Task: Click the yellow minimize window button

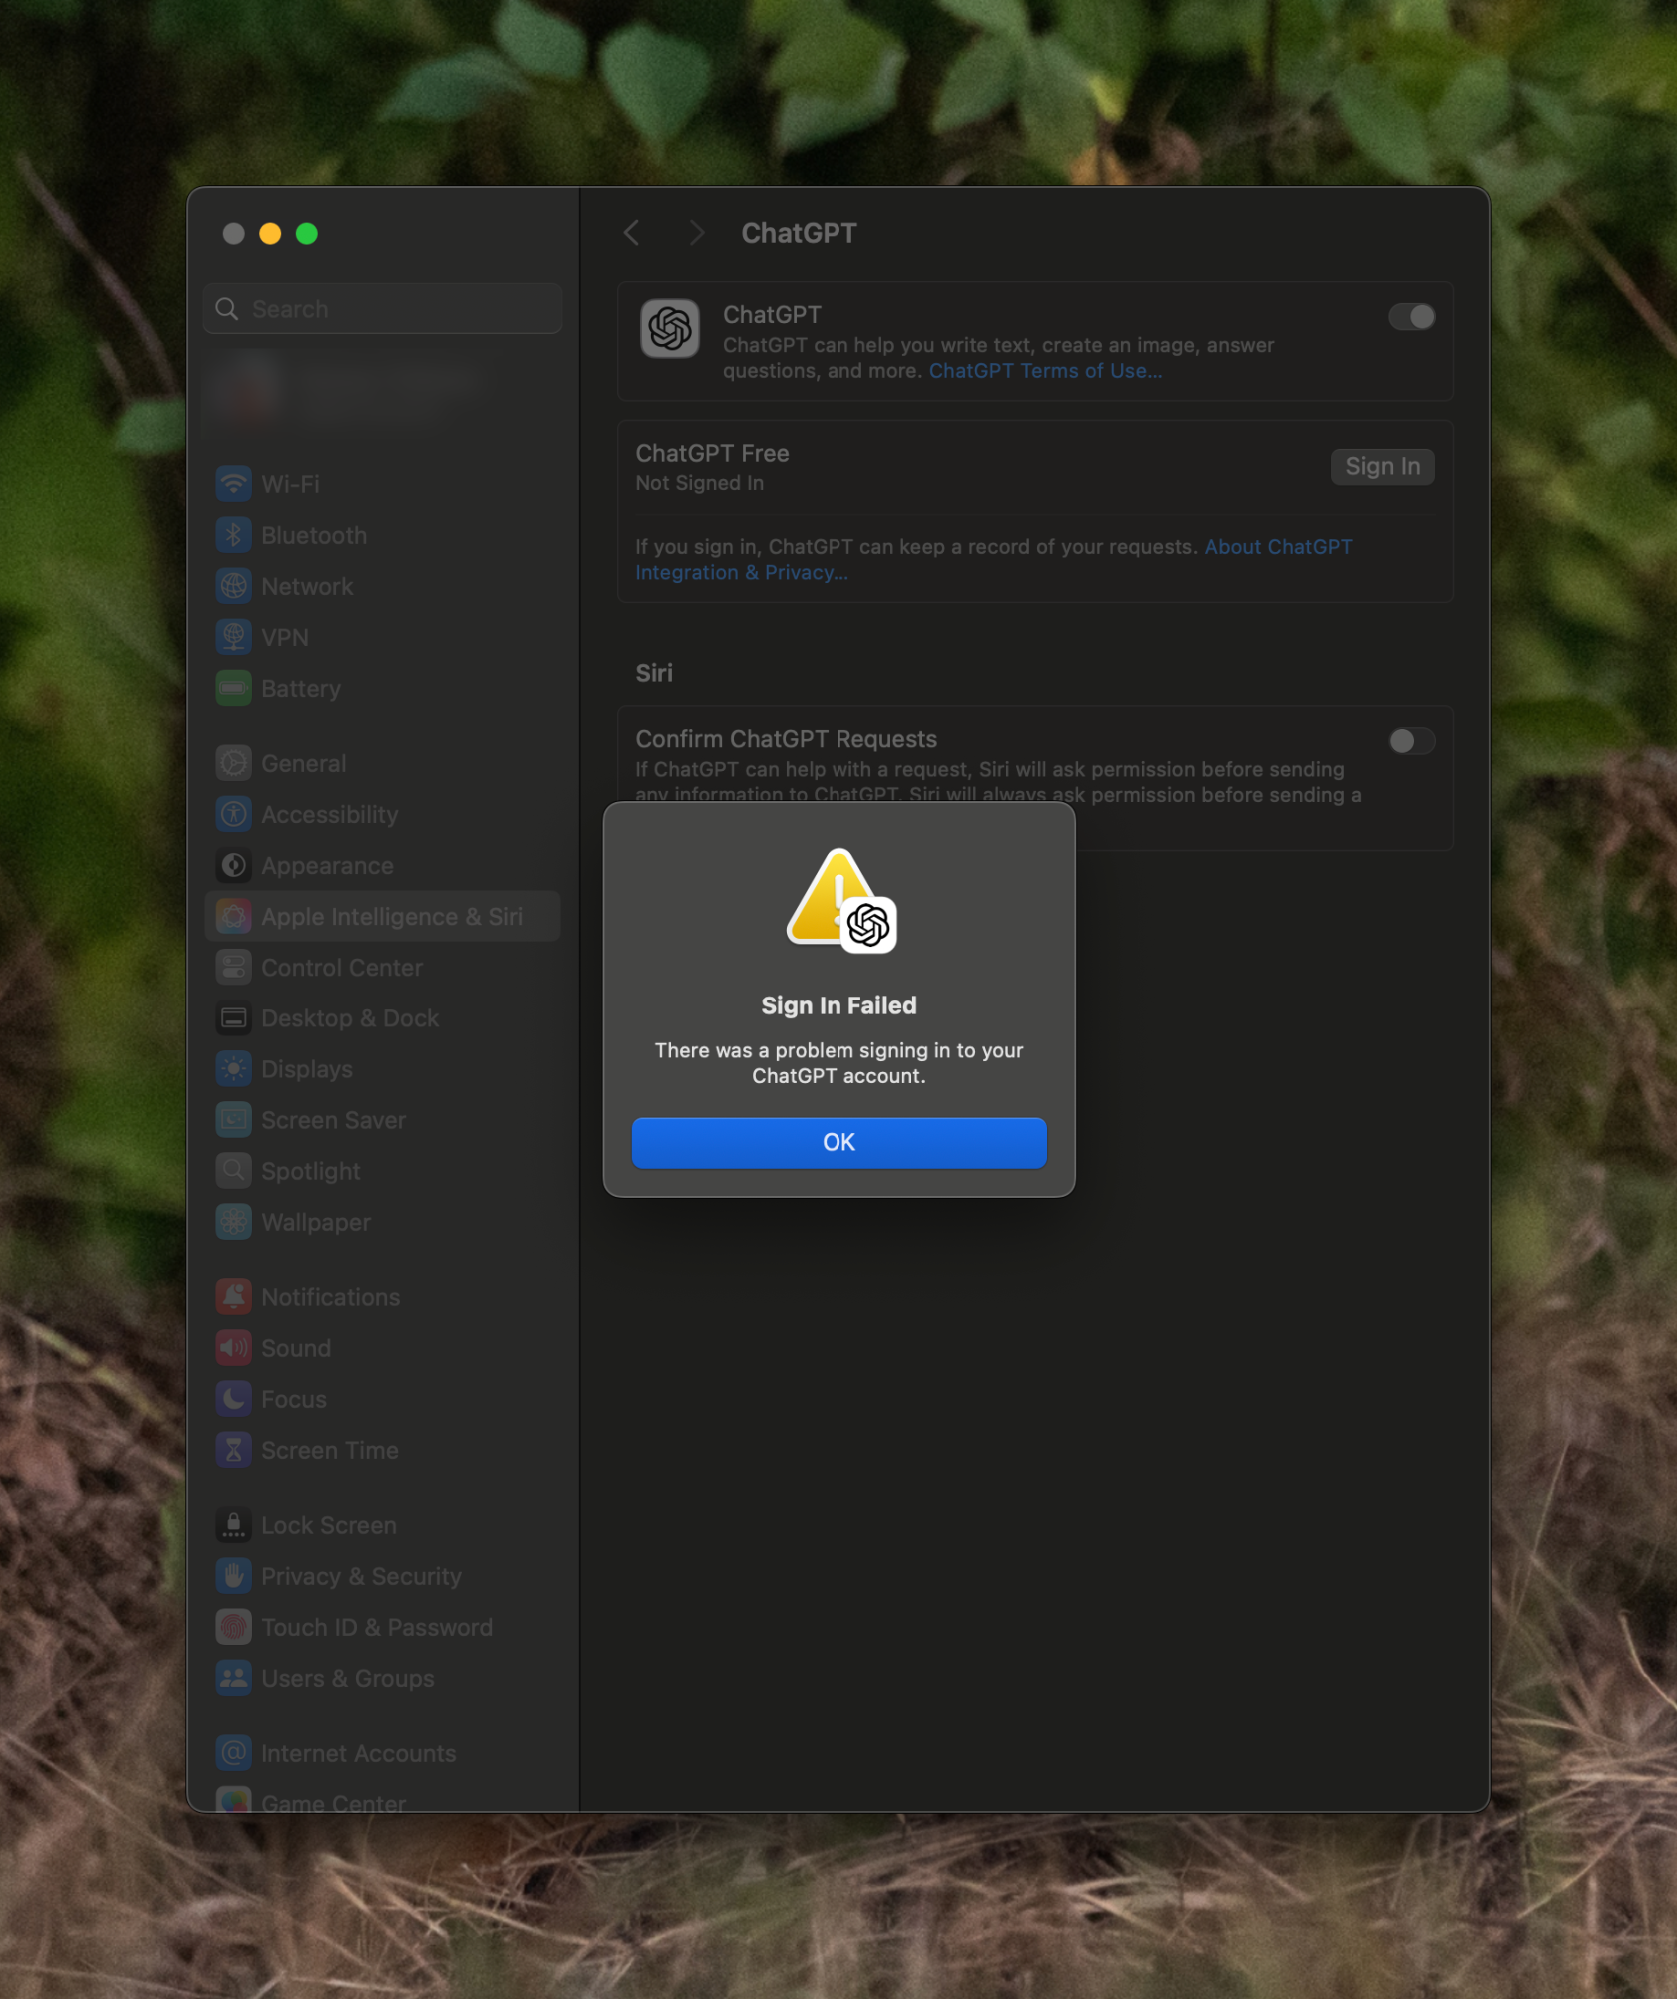Action: (270, 233)
